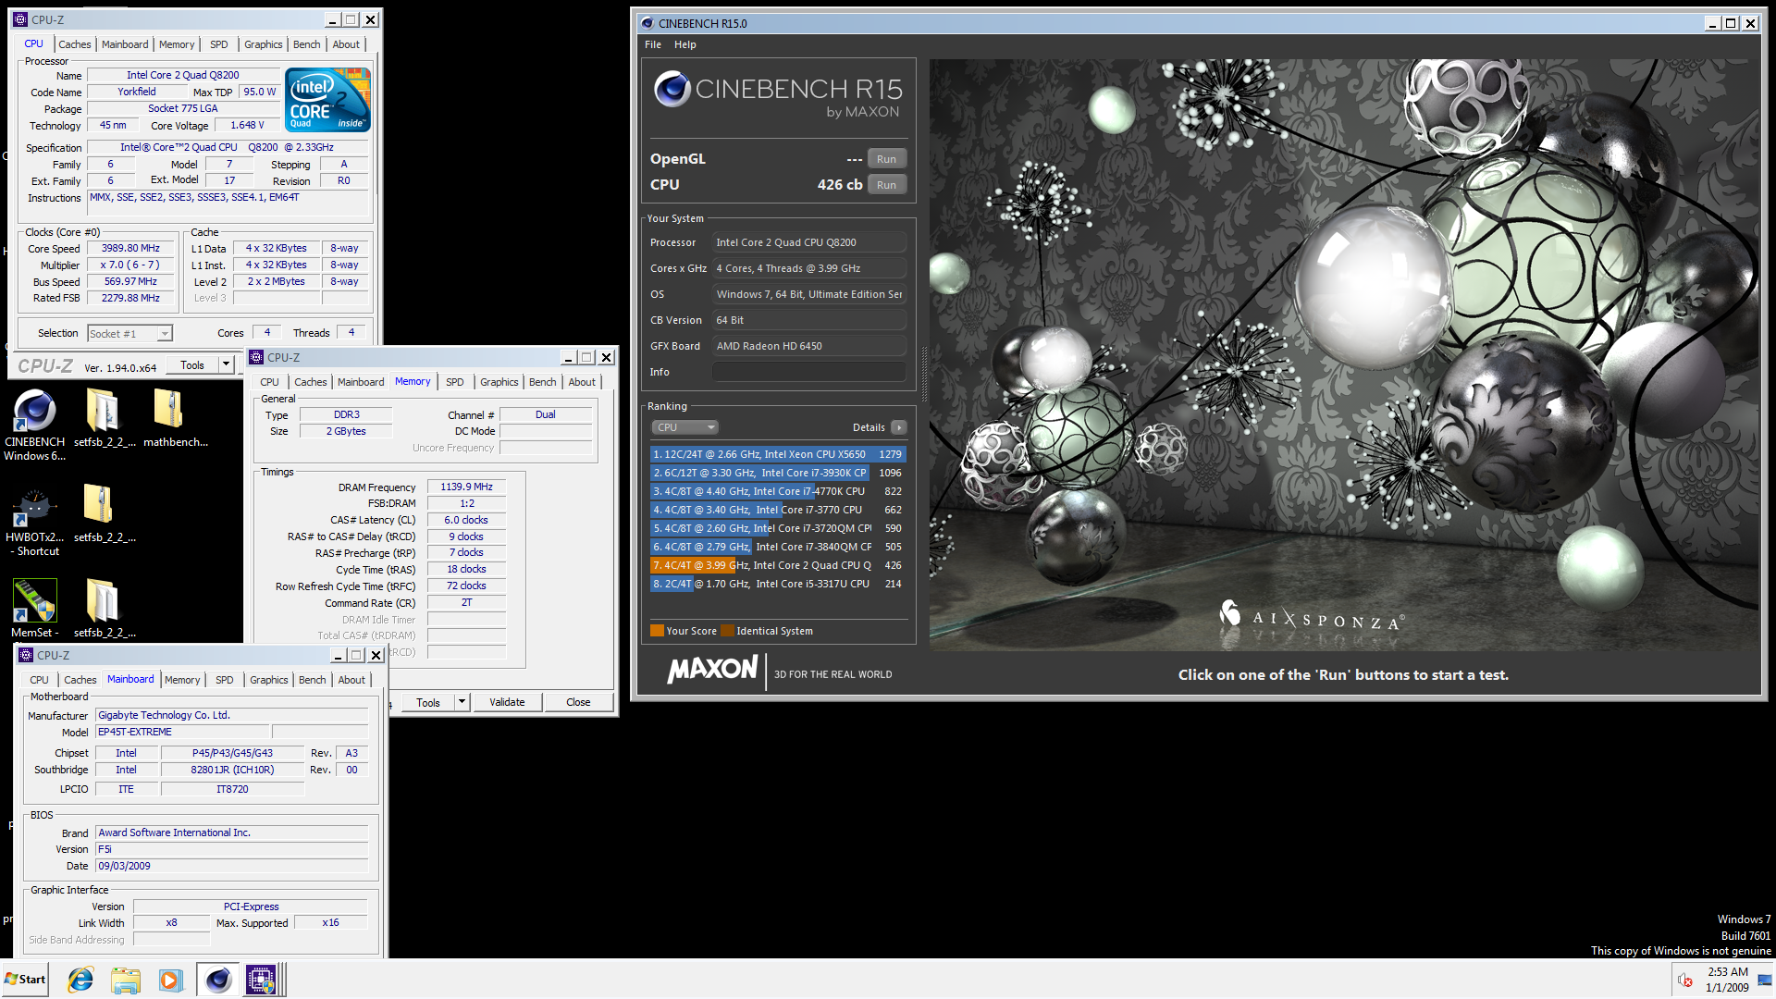
Task: Click the rendered AIXSPONZA image preview
Action: point(1344,355)
